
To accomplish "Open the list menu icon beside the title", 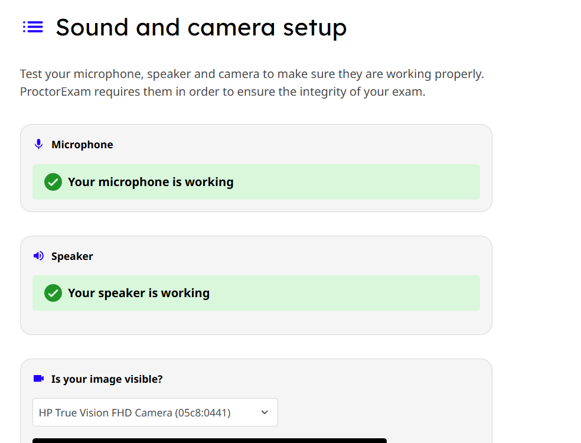I will (33, 27).
